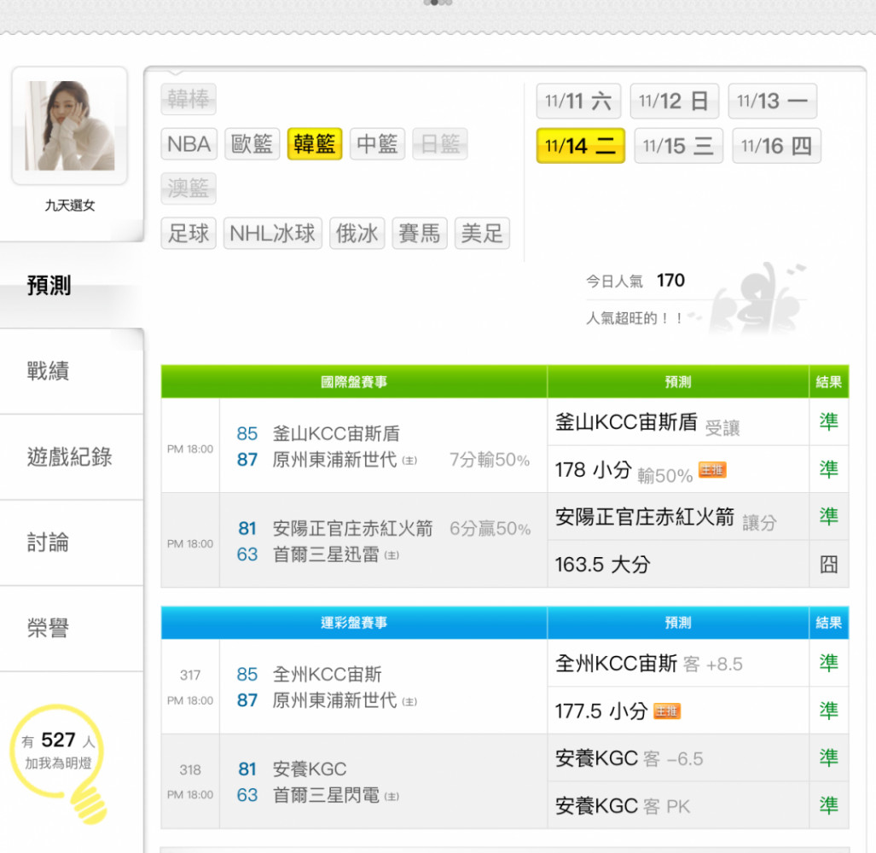Choose the 足球 category button
The height and width of the screenshot is (853, 876).
[189, 234]
